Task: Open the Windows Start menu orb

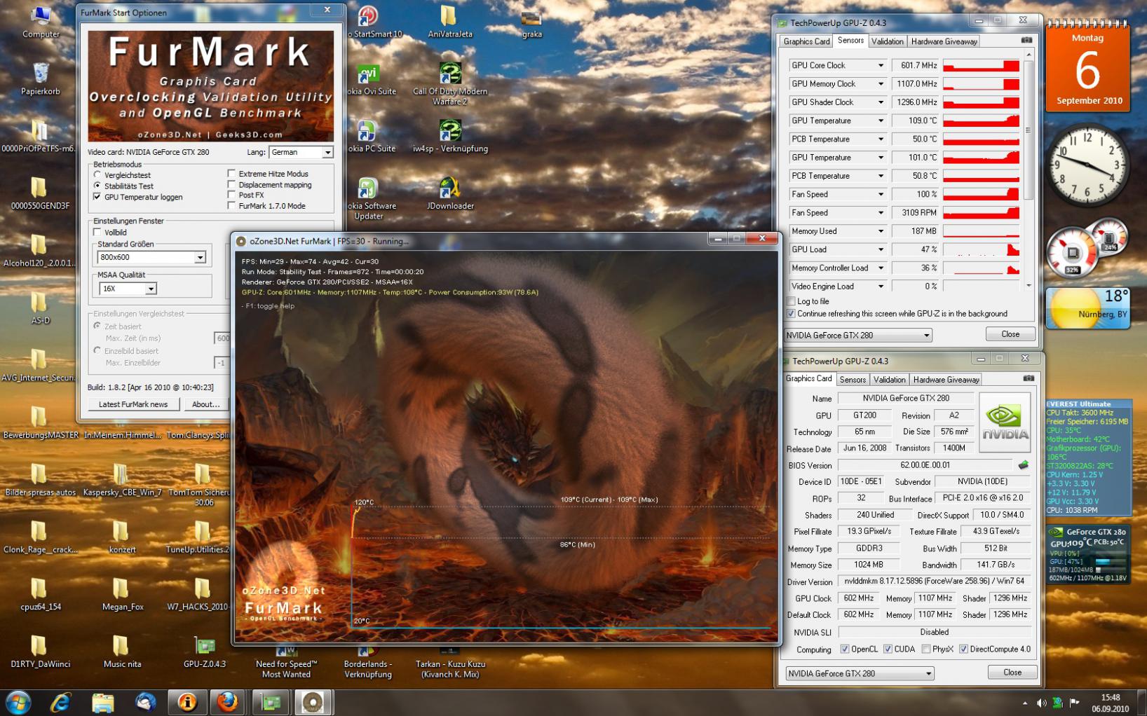Action: tap(18, 702)
